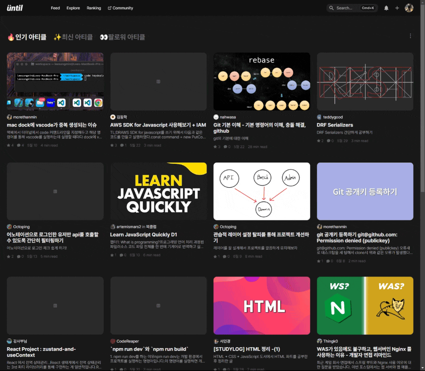Open React Project : zustand-and-useContext title
425x371 pixels.
pyautogui.click(x=41, y=352)
